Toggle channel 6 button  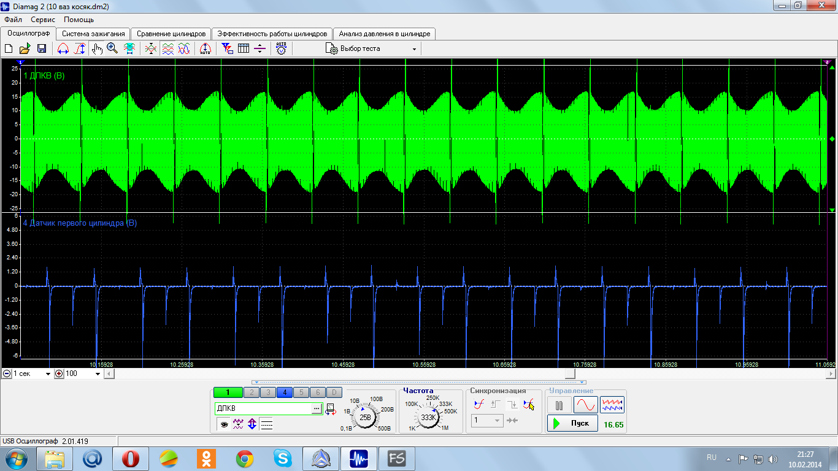pos(318,392)
